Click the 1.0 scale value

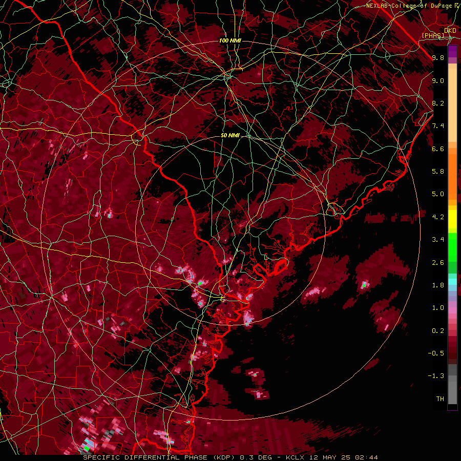(438, 307)
